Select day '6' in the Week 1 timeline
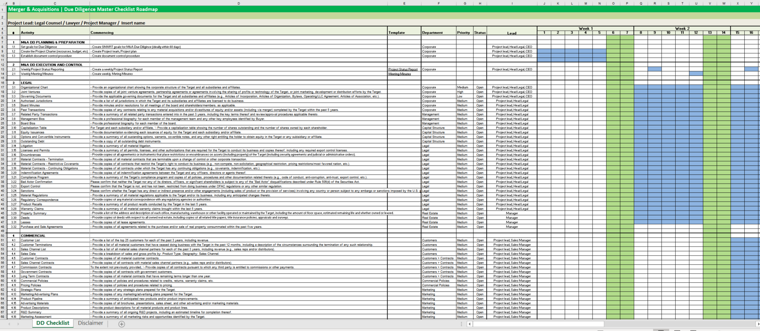 tap(613, 33)
